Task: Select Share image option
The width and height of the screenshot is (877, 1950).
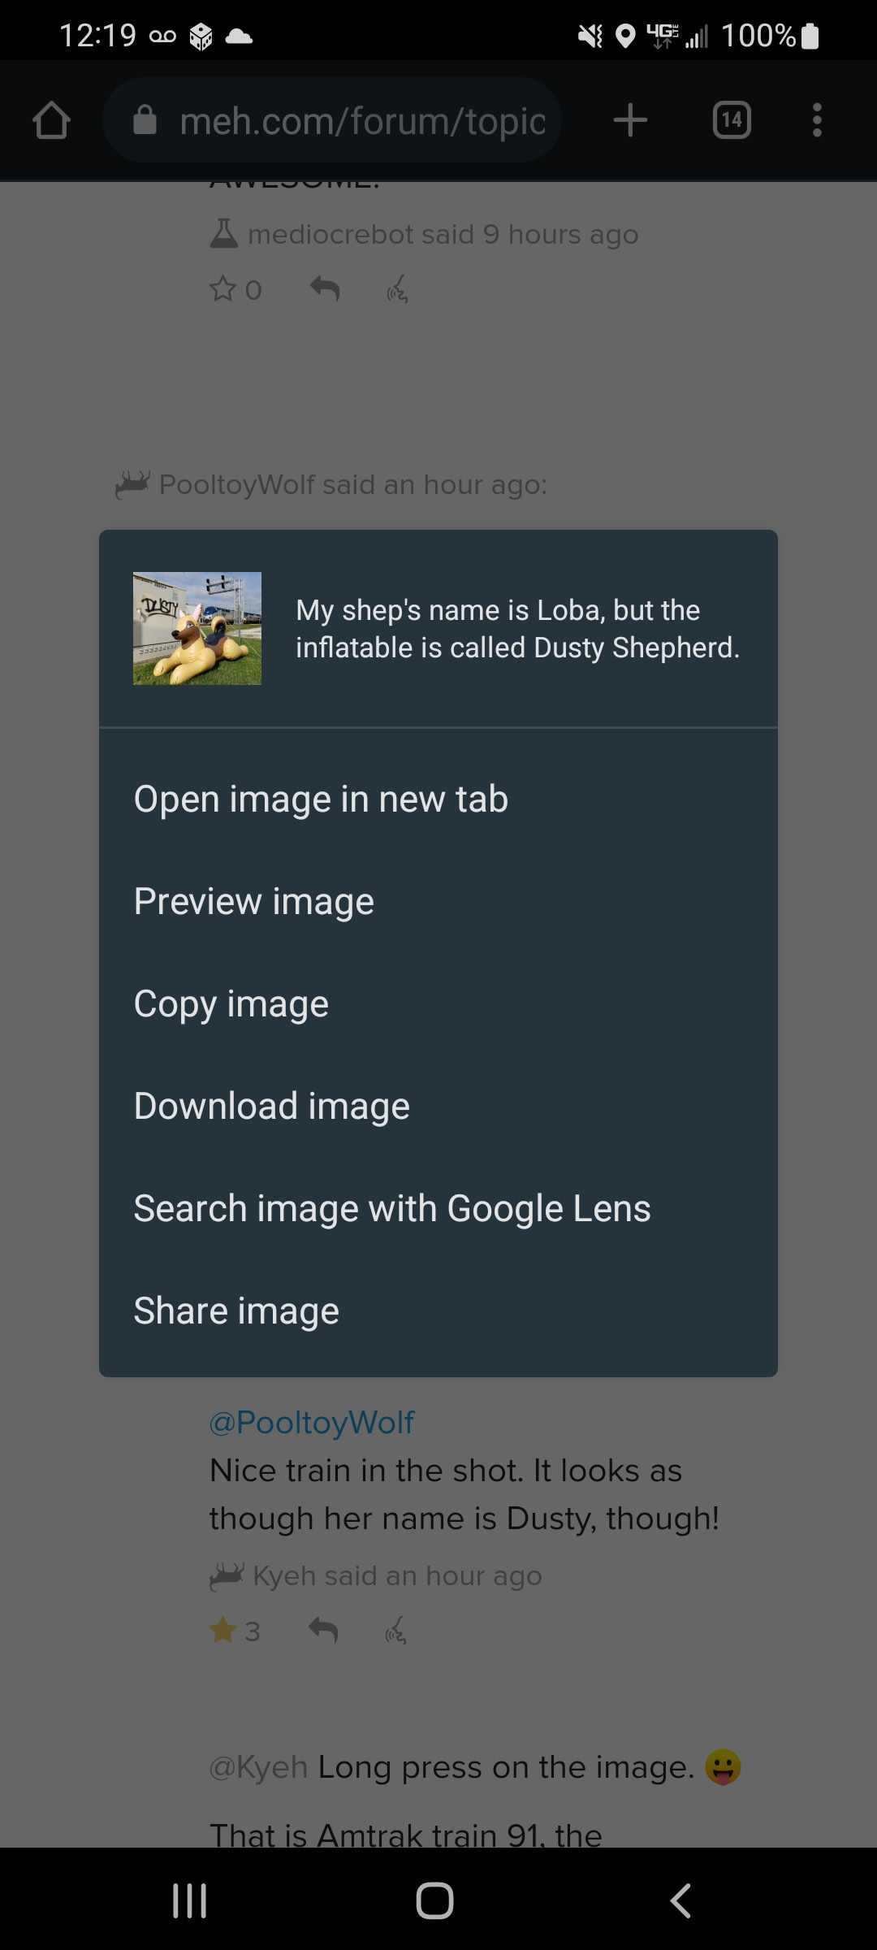Action: [x=236, y=1311]
